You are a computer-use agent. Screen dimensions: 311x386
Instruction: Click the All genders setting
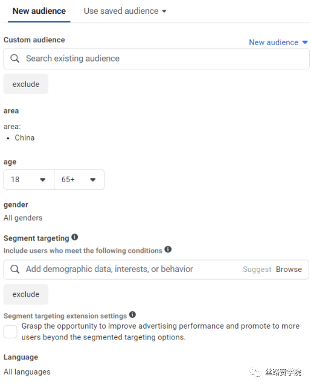pyautogui.click(x=23, y=218)
